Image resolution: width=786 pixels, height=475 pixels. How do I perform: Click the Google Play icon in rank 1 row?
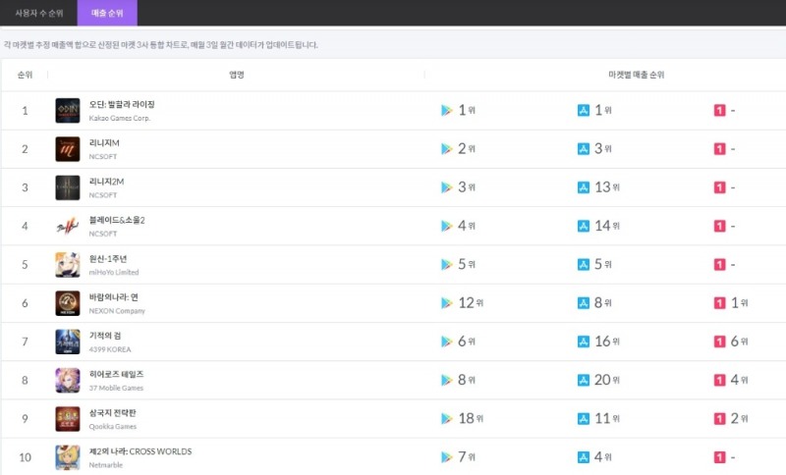[x=447, y=110]
